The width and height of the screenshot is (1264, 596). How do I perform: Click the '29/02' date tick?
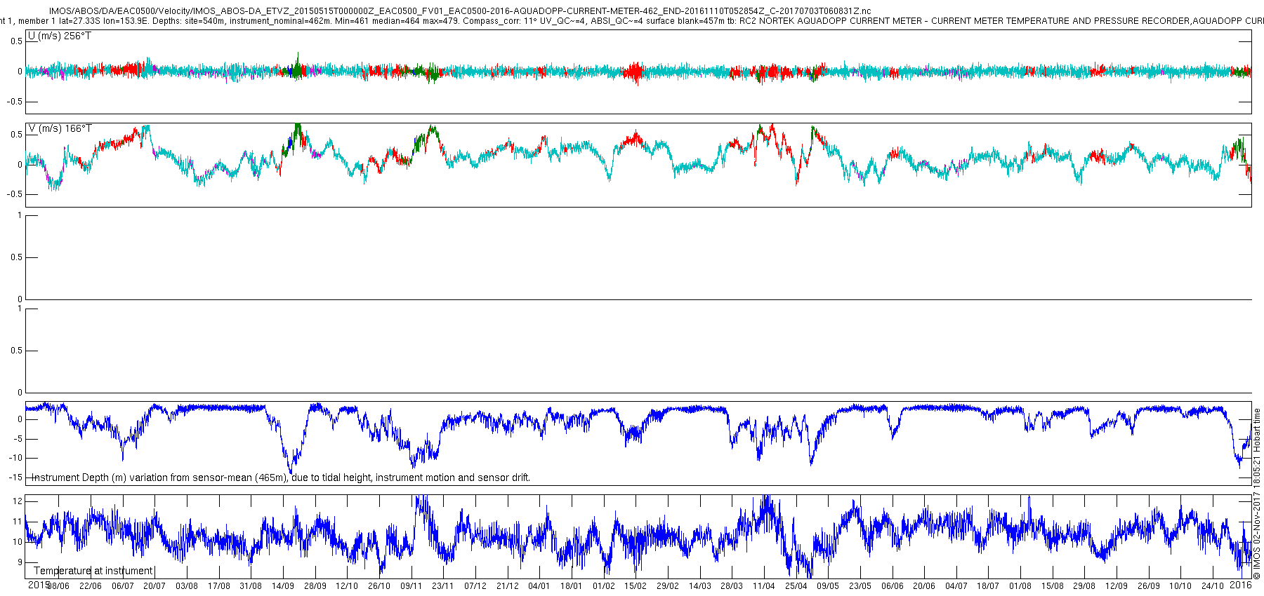click(668, 586)
